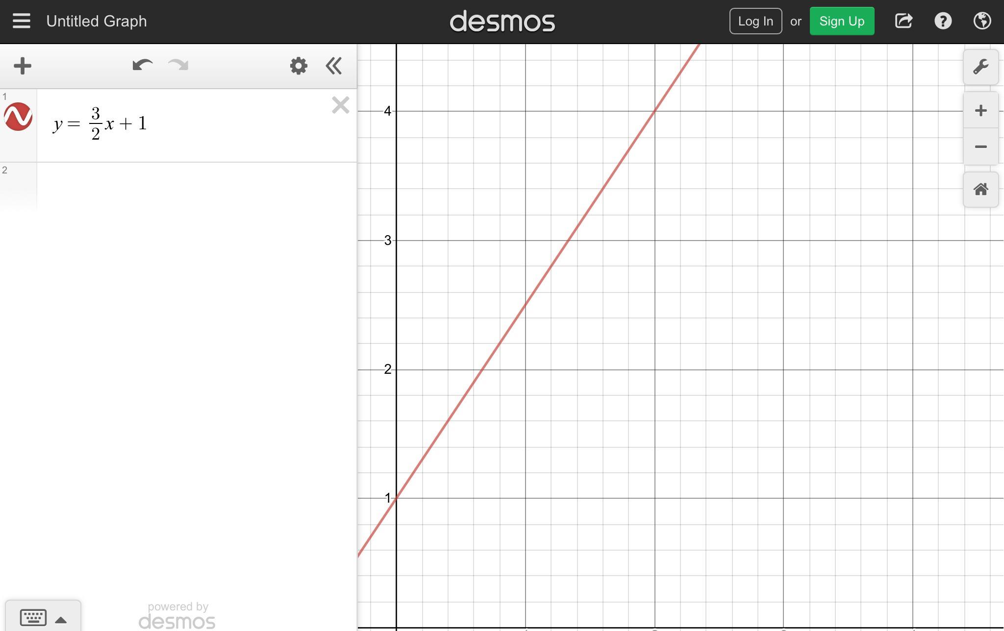Viewport: 1004px width, 631px height.
Task: Click the add item plus button
Action: tap(23, 66)
